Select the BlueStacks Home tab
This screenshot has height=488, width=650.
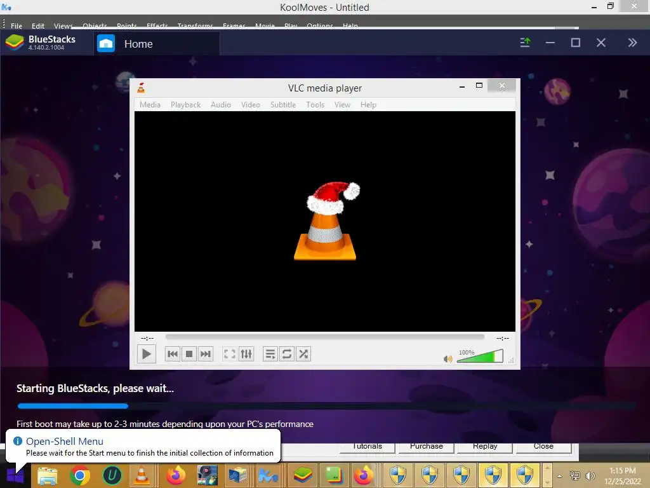click(x=157, y=44)
